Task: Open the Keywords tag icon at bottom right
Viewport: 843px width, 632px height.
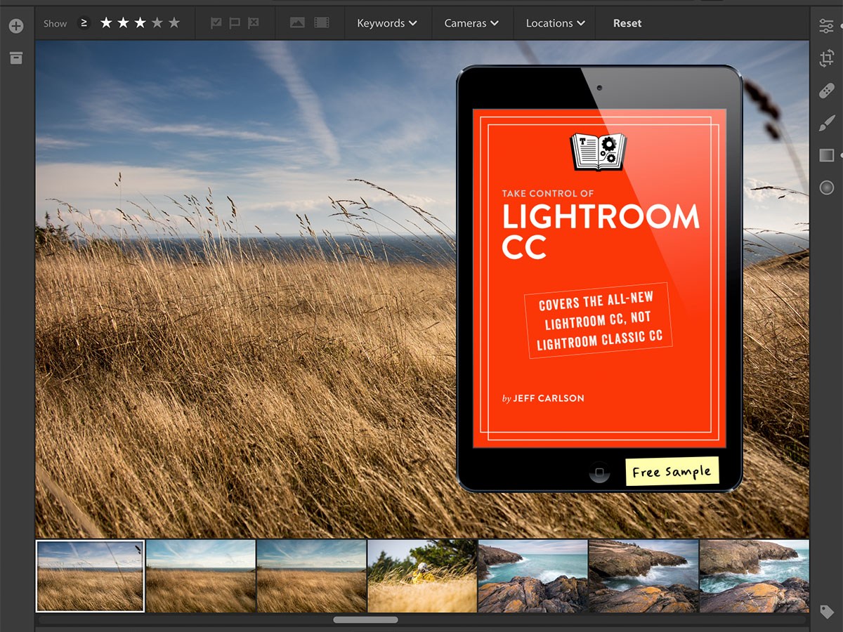Action: [x=826, y=611]
